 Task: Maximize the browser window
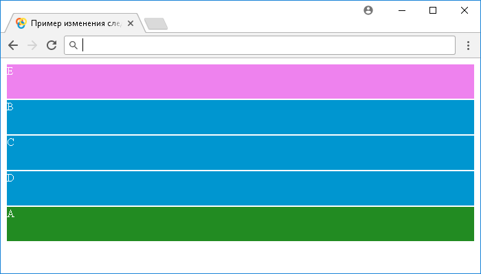(433, 10)
